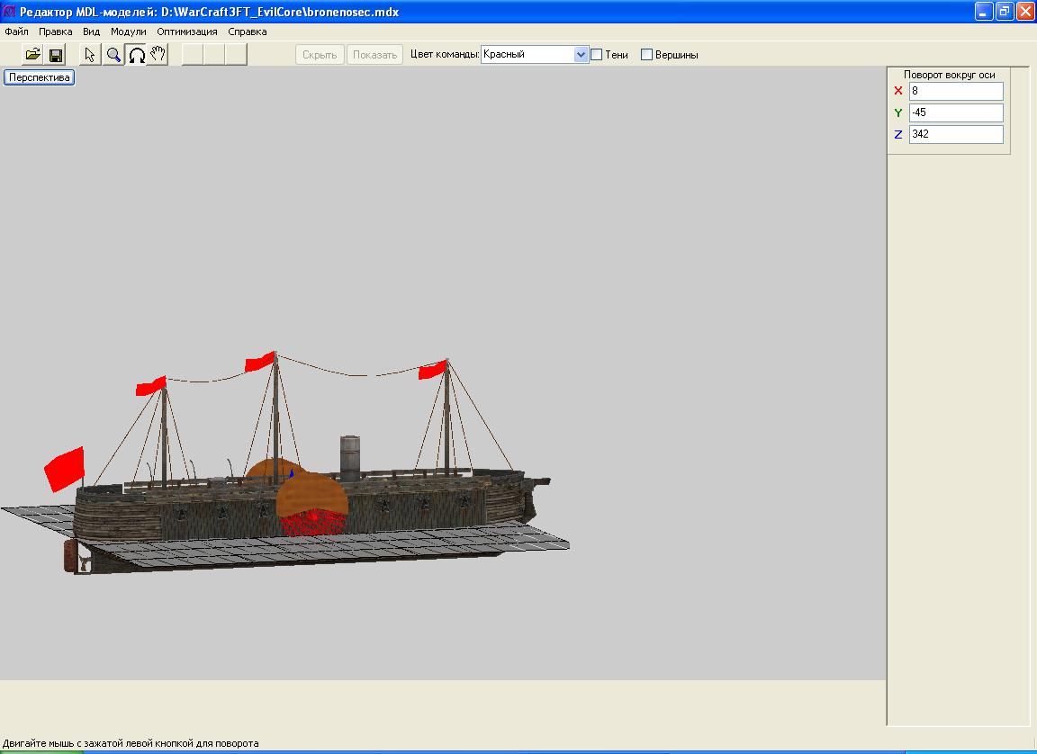Open a model file with the folder icon
The width and height of the screenshot is (1037, 754).
[x=32, y=54]
